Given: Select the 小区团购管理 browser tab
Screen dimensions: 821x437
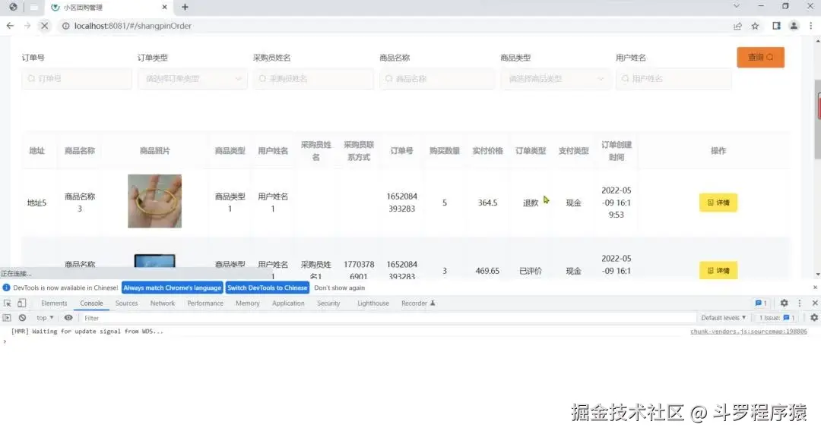Looking at the screenshot, I should pos(109,8).
